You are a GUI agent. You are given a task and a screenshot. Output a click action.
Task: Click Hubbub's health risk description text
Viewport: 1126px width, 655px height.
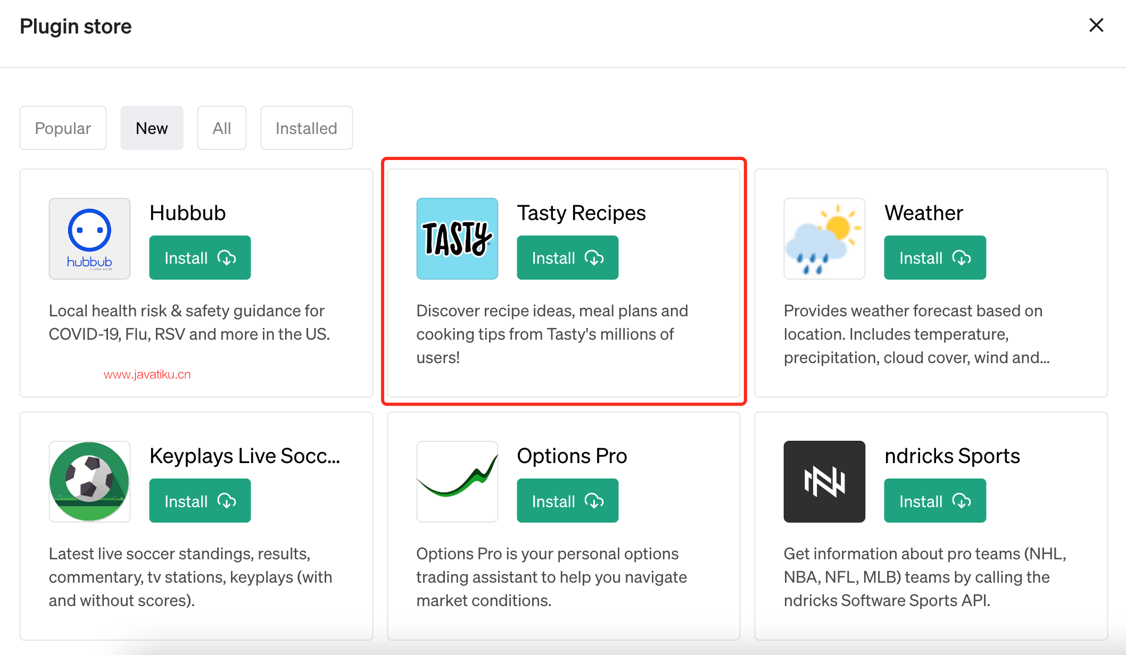click(189, 322)
